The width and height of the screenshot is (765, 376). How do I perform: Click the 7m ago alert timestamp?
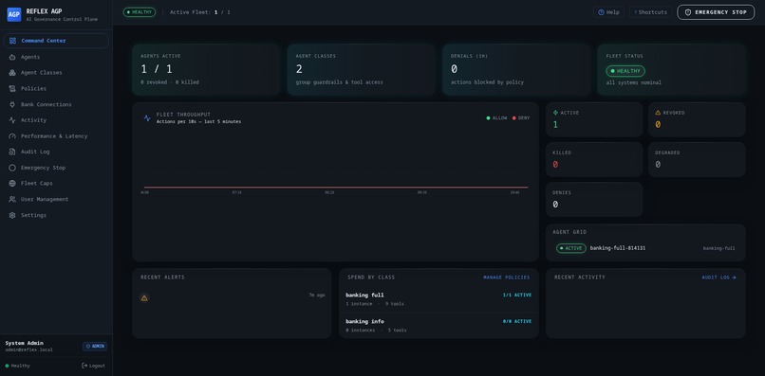(317, 295)
